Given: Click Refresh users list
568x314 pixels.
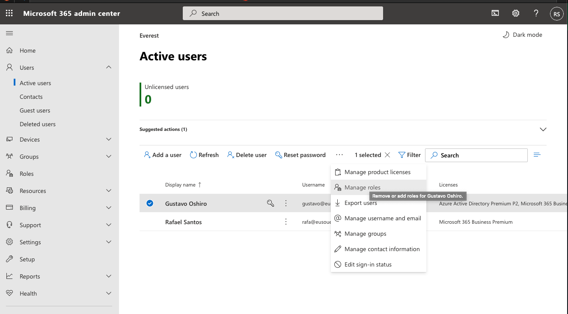Looking at the screenshot, I should (x=204, y=155).
